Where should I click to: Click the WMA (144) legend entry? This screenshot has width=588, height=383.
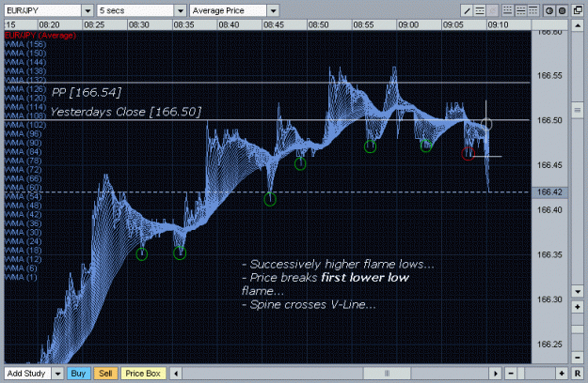point(25,62)
